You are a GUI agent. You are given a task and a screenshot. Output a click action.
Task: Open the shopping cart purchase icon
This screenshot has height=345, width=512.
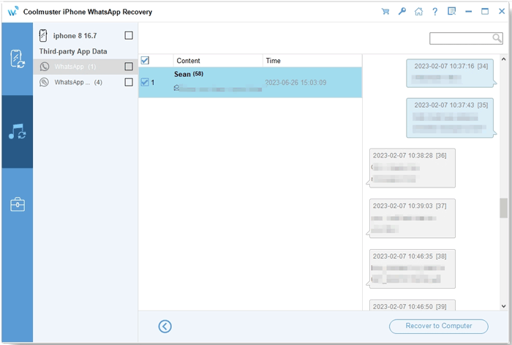click(385, 12)
